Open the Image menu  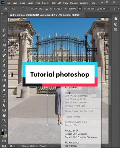click(22, 3)
